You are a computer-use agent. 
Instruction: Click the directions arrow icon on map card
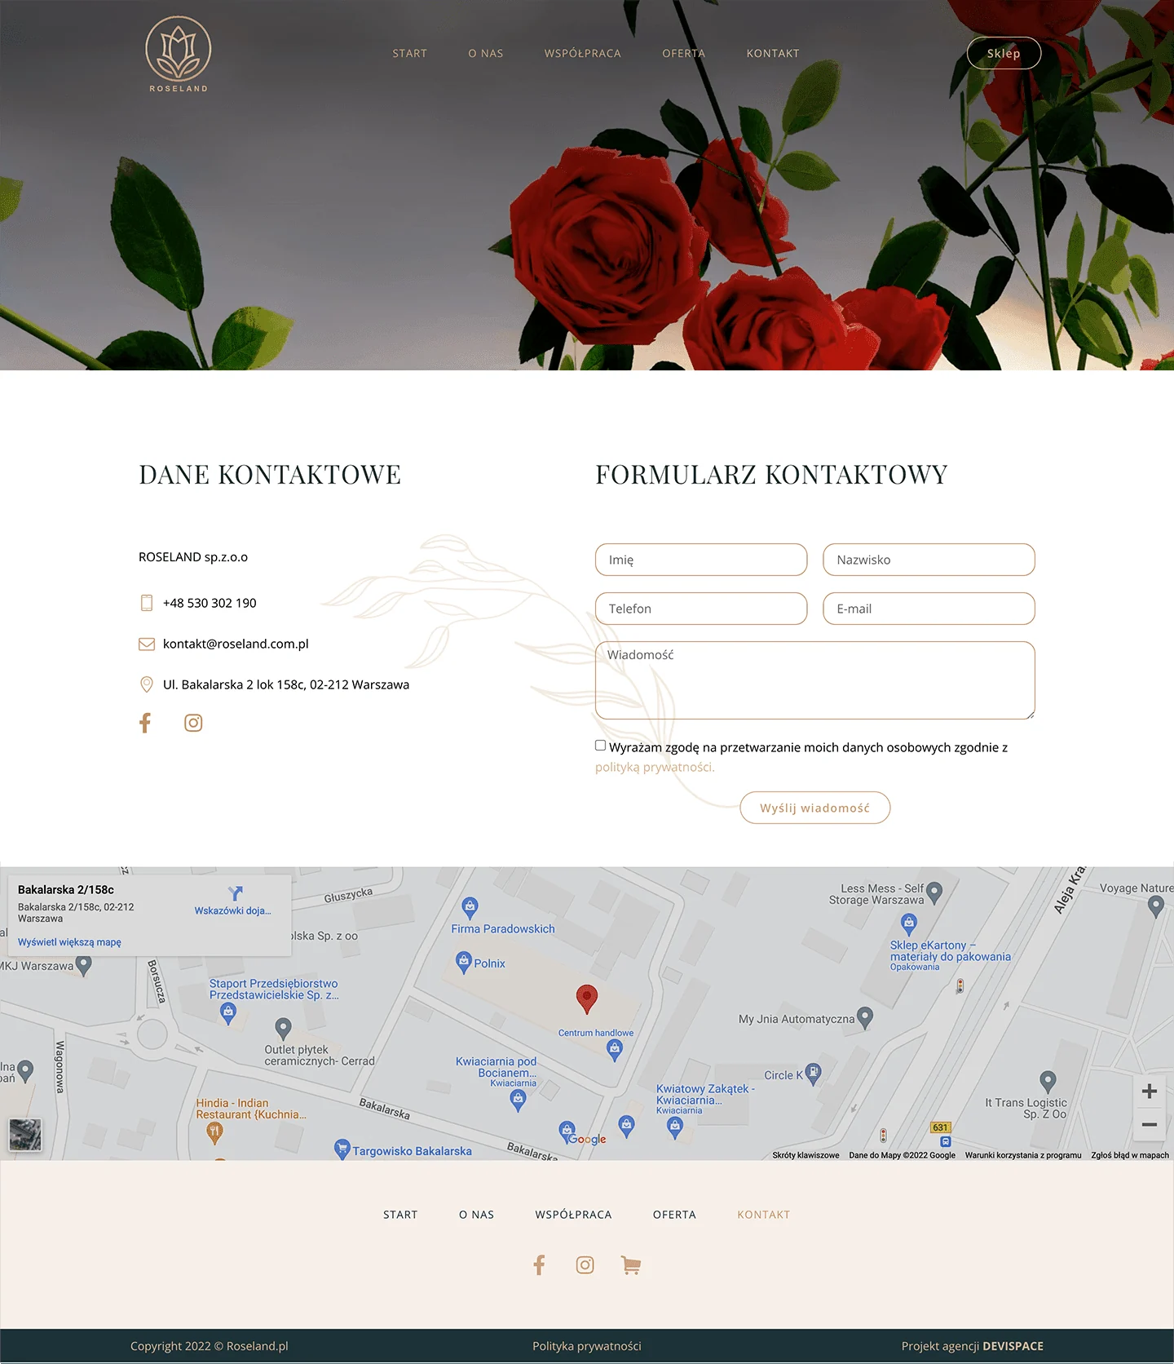(x=235, y=893)
